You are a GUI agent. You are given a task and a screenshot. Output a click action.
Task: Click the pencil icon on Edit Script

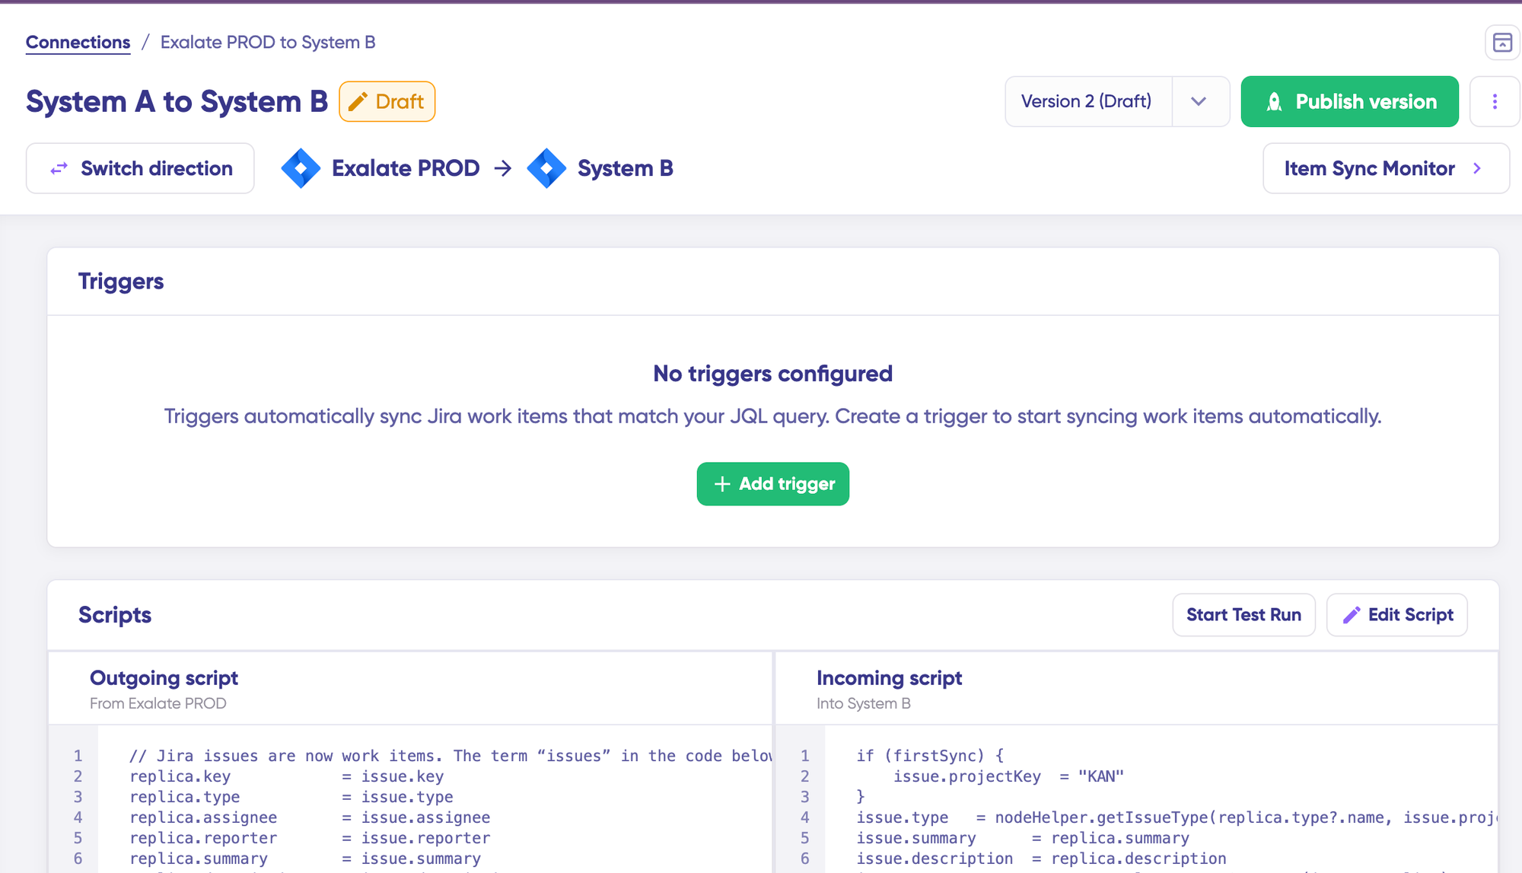tap(1352, 615)
